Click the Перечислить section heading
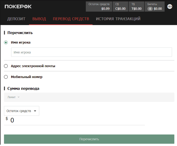This screenshot has width=177, height=146. pos(20,33)
